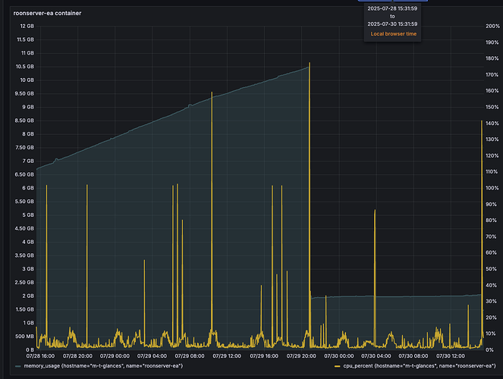Click the '07/30 00:00' time axis label
Screen dimensions: 503x379
pyautogui.click(x=339, y=356)
